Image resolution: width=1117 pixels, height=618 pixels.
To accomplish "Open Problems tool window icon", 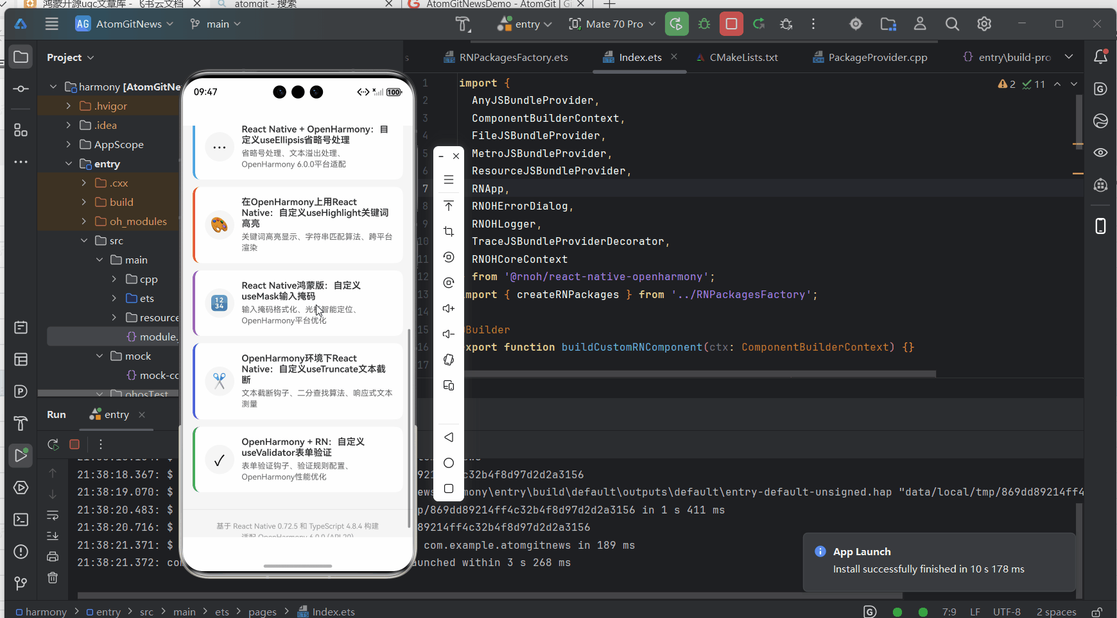I will (x=21, y=551).
